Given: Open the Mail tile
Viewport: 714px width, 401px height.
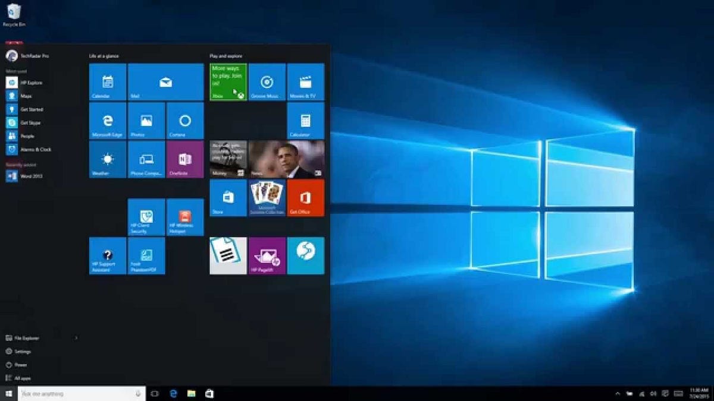Looking at the screenshot, I should [x=165, y=83].
